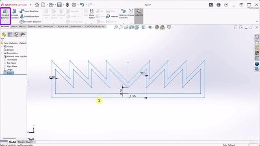The image size is (260, 146).
Task: Collapse the CommandManager ribbon chevron
Action: 257,22
